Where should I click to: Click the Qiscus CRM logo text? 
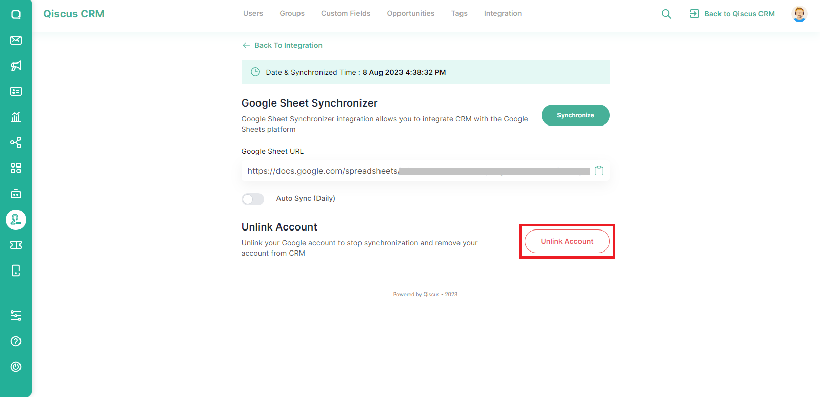click(x=74, y=14)
